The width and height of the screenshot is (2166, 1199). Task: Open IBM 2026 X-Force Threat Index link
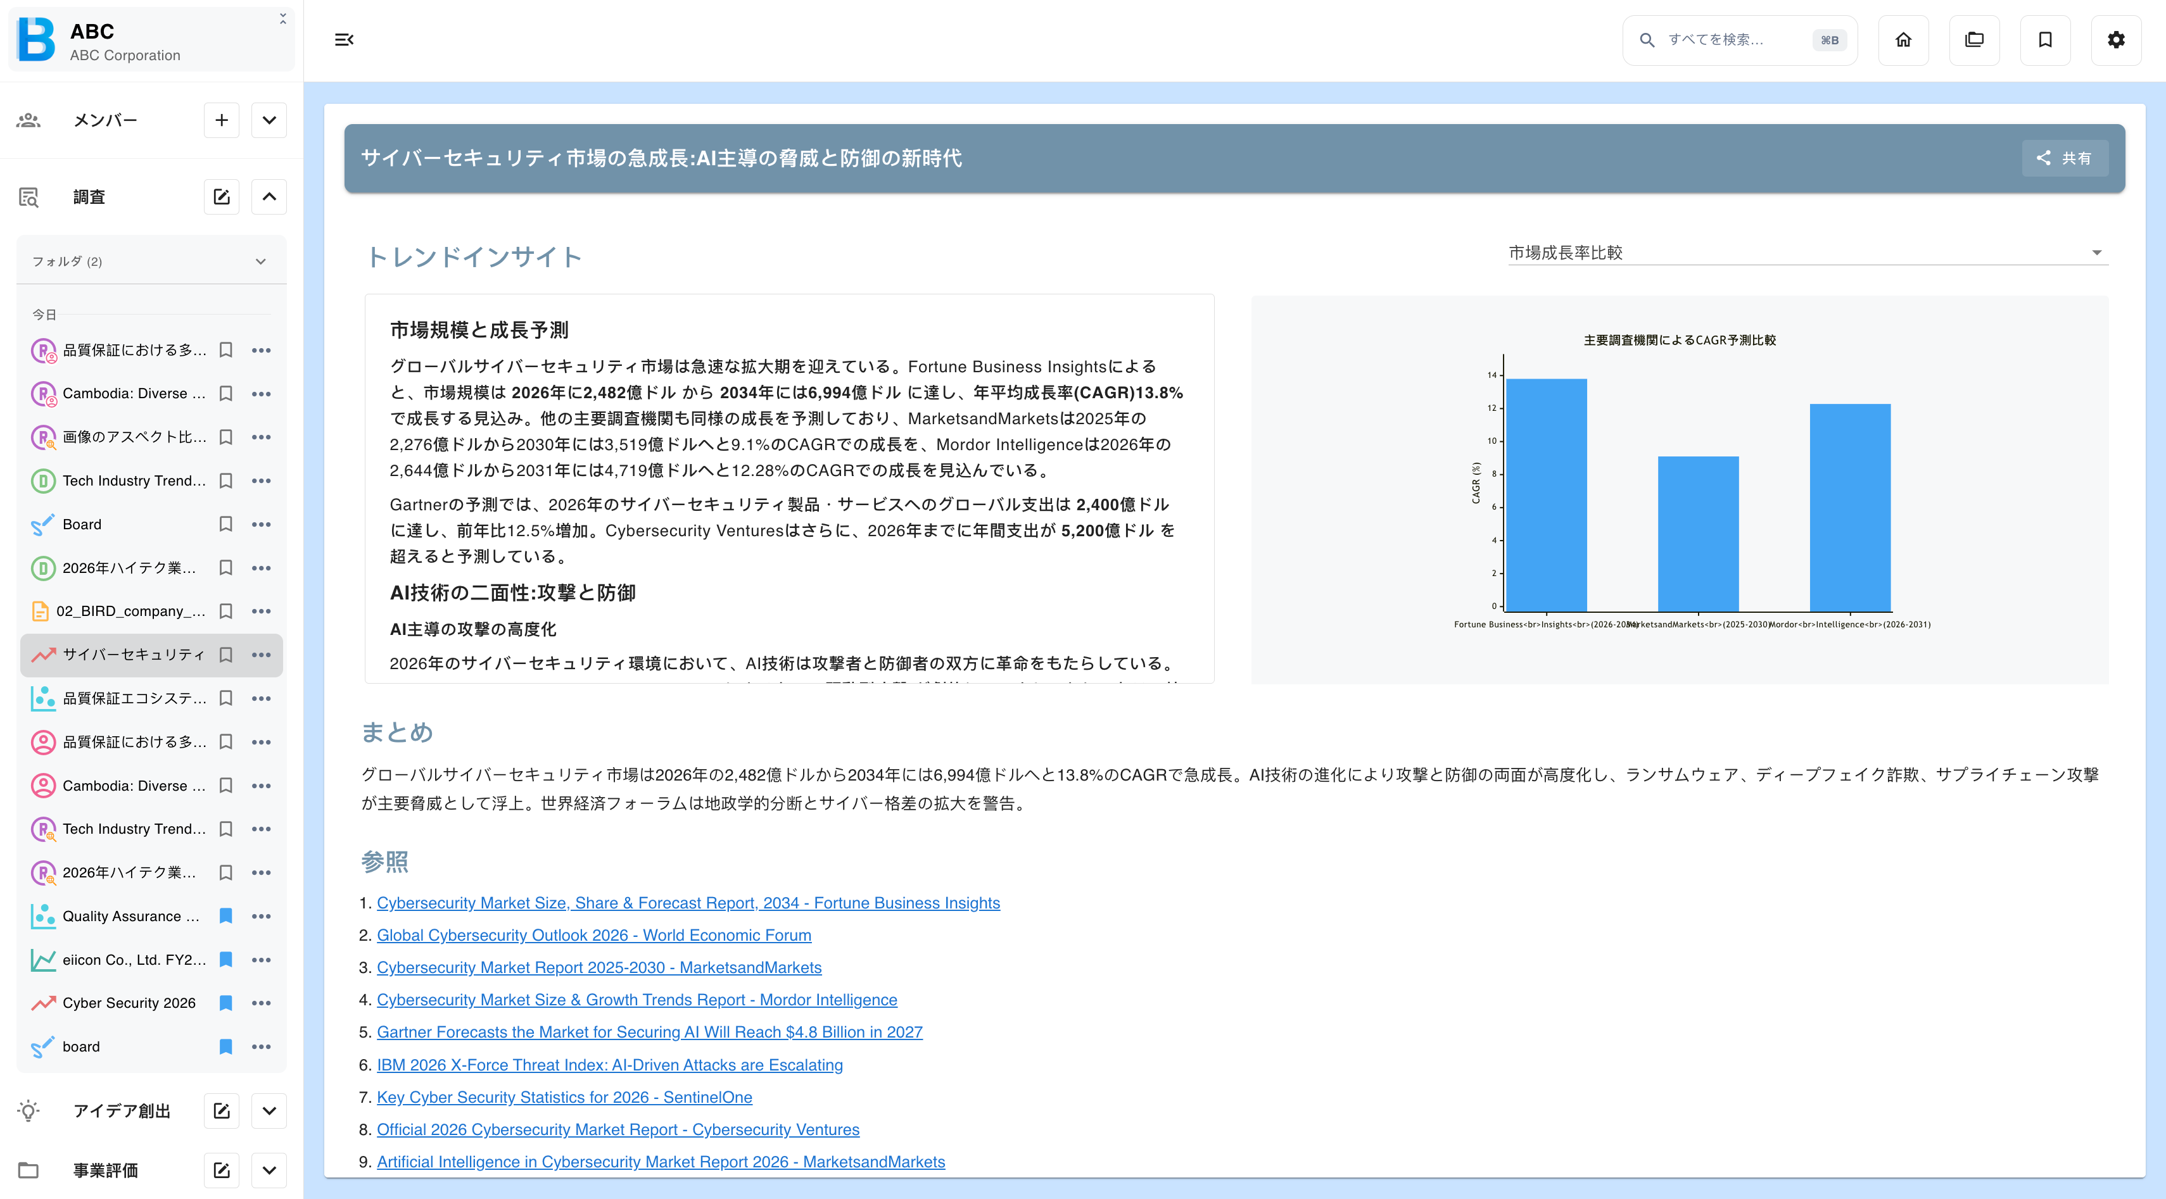610,1065
